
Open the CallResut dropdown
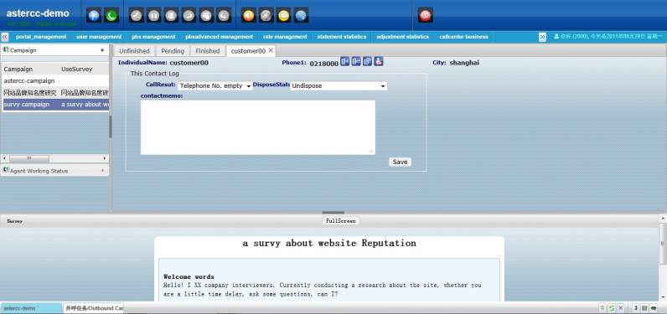(215, 86)
